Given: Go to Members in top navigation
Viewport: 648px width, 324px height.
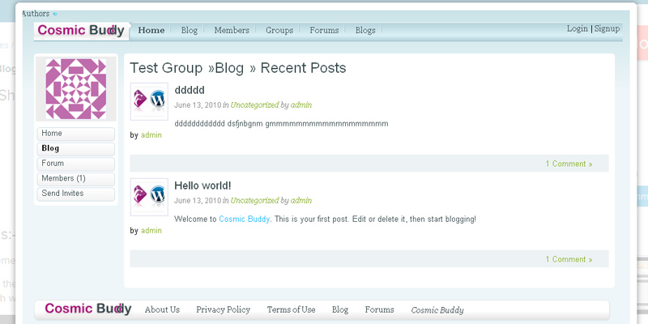Looking at the screenshot, I should [232, 31].
